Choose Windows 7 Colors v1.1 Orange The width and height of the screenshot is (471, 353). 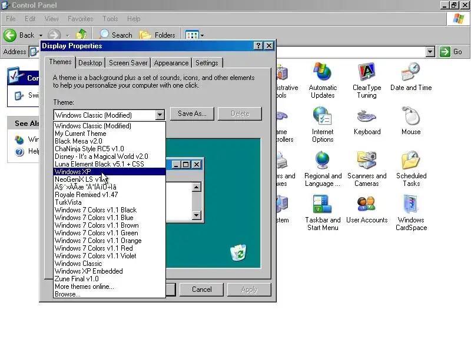coord(110,241)
